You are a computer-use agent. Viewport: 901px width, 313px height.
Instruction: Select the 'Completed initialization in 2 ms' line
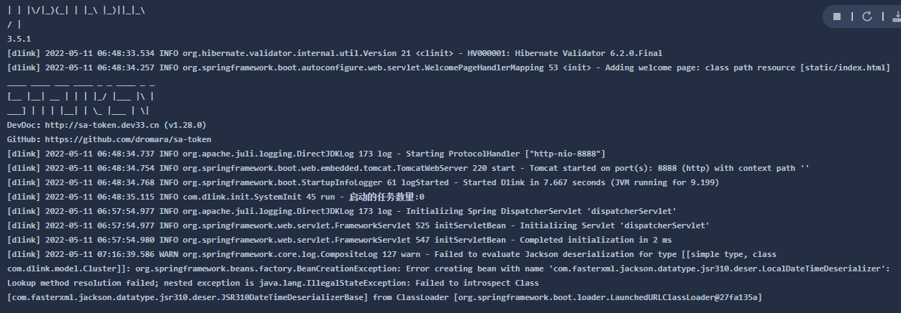(x=340, y=240)
